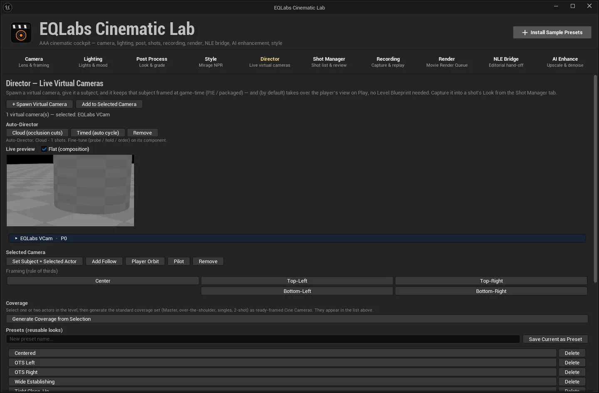599x393 pixels.
Task: Expand the EQLabs VCam row triangle
Action: (16, 238)
